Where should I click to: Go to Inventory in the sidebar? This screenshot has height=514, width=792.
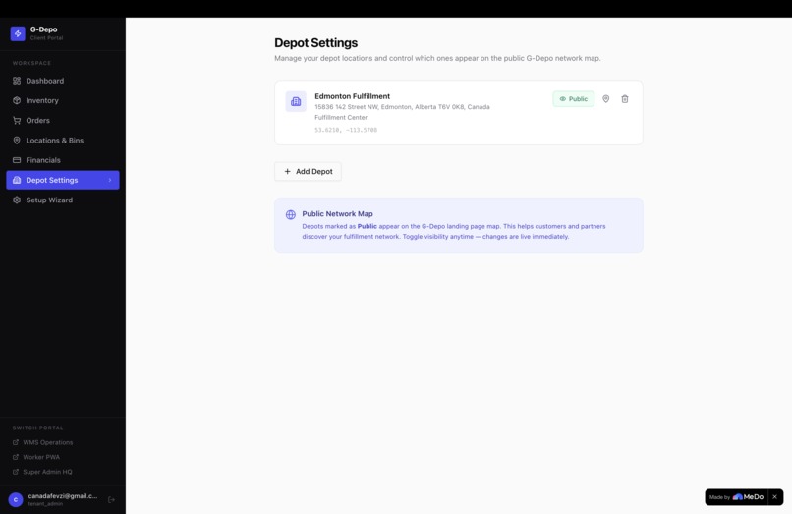63,100
